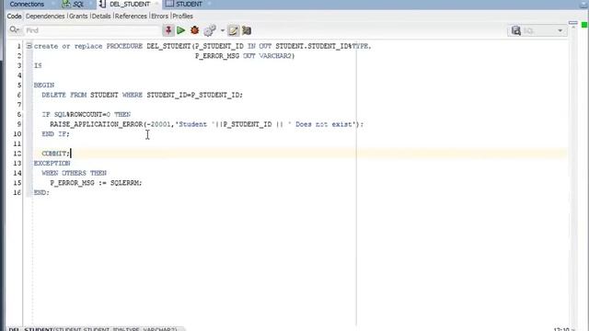Screen dimensions: 589x331
Task: Open the compile options dropdown arrow
Action: click(x=223, y=30)
